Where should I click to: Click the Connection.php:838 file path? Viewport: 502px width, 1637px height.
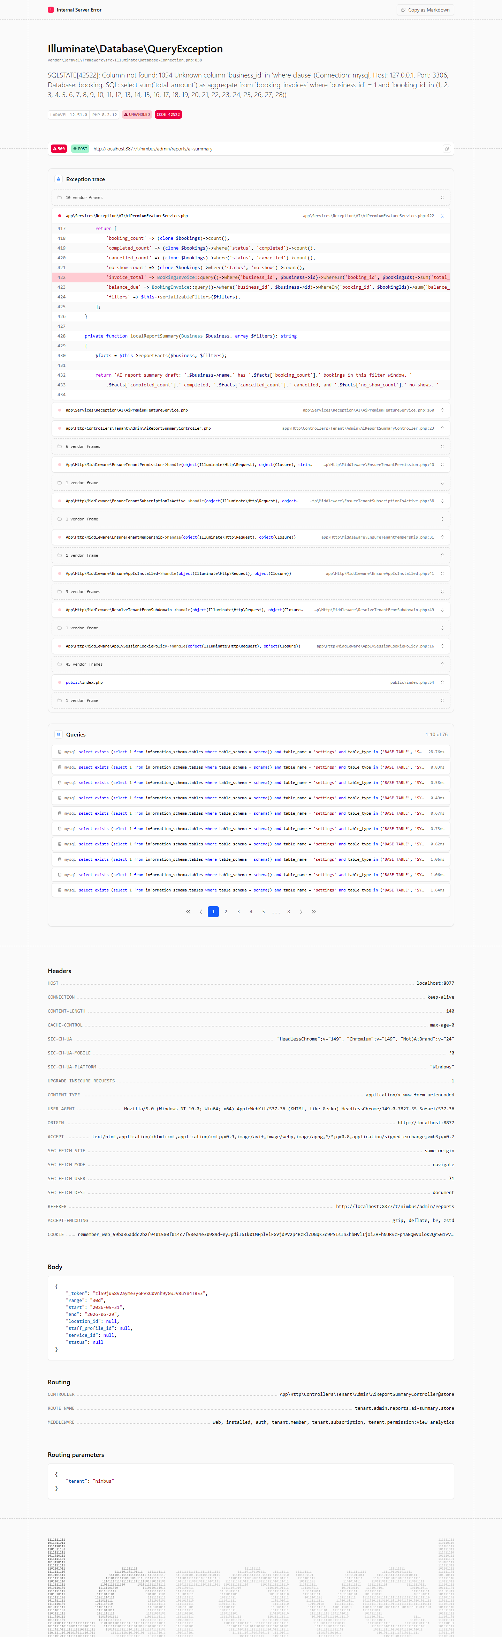tap(124, 60)
